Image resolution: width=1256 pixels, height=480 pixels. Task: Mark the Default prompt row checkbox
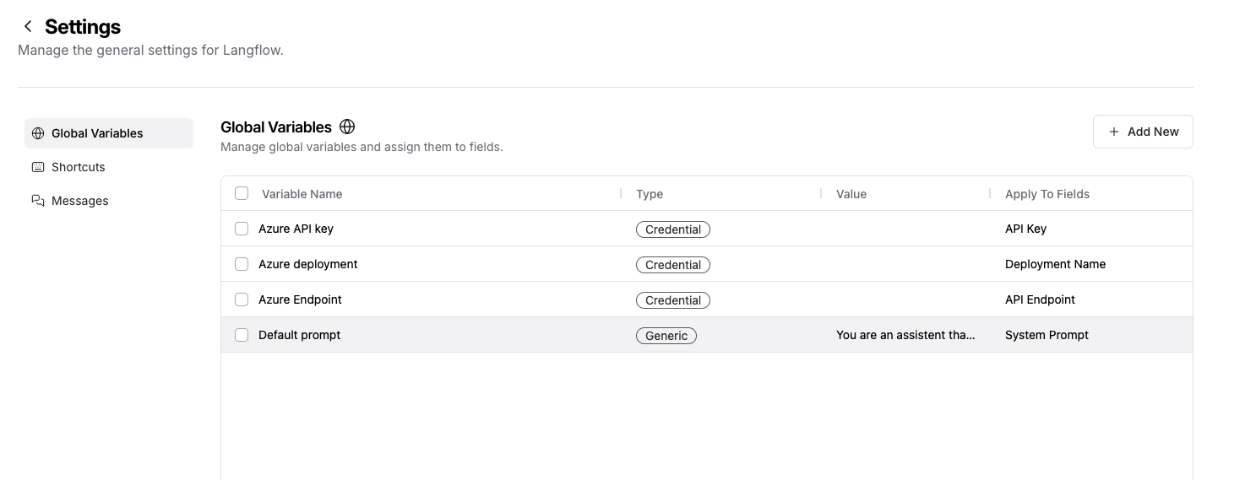tap(242, 335)
